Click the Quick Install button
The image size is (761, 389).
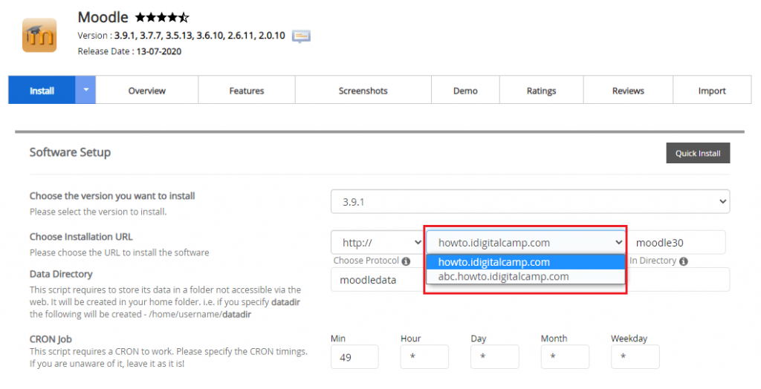point(698,153)
